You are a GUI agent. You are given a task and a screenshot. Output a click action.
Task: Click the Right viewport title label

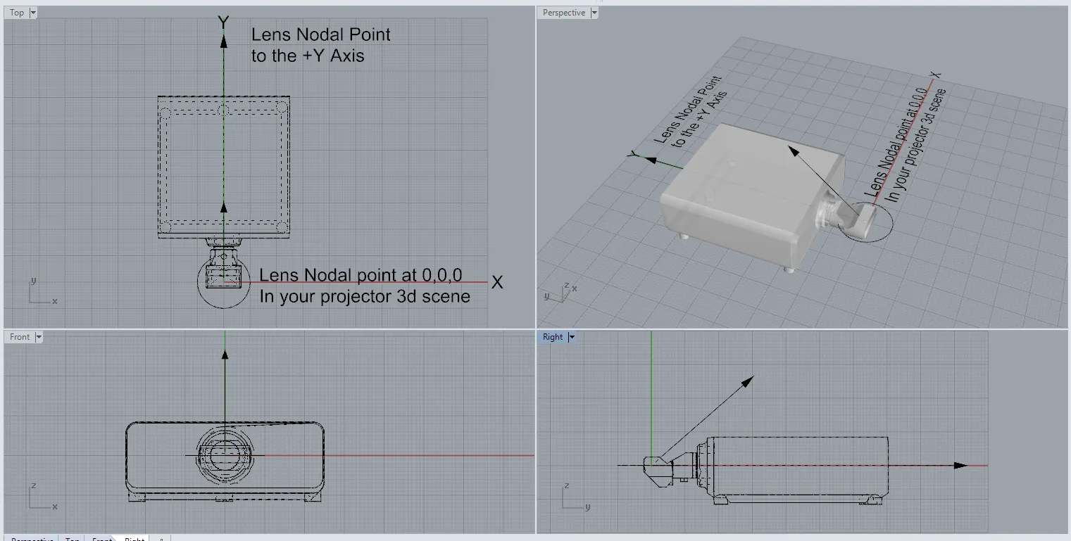pos(553,337)
